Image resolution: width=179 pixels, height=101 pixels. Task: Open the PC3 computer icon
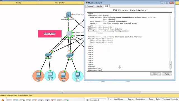(x=63, y=75)
